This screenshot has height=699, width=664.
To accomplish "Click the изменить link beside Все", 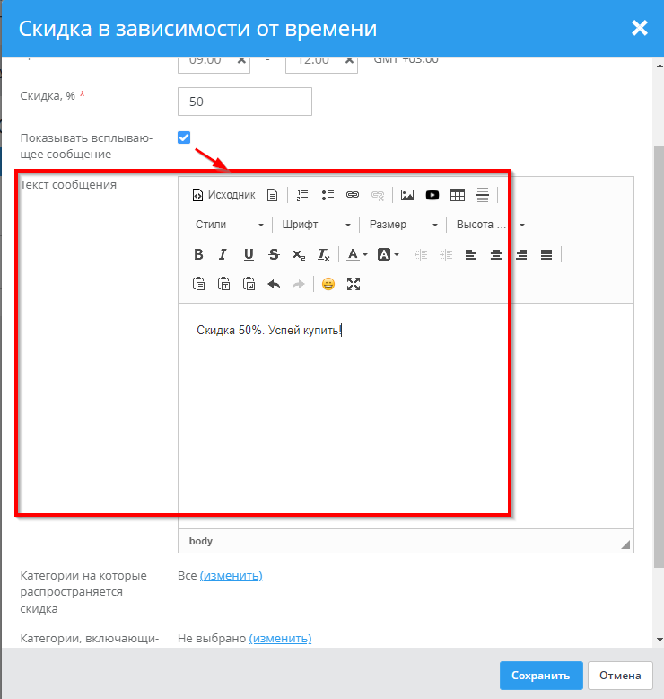I will (x=231, y=575).
